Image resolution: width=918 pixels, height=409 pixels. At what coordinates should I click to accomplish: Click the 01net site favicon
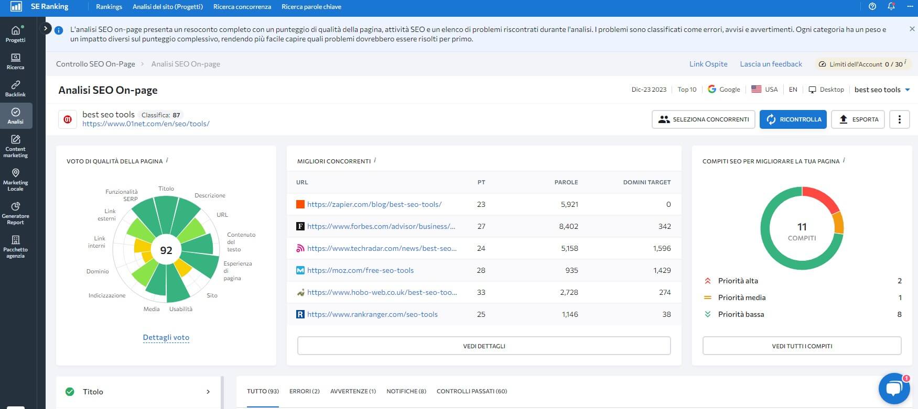(x=68, y=119)
